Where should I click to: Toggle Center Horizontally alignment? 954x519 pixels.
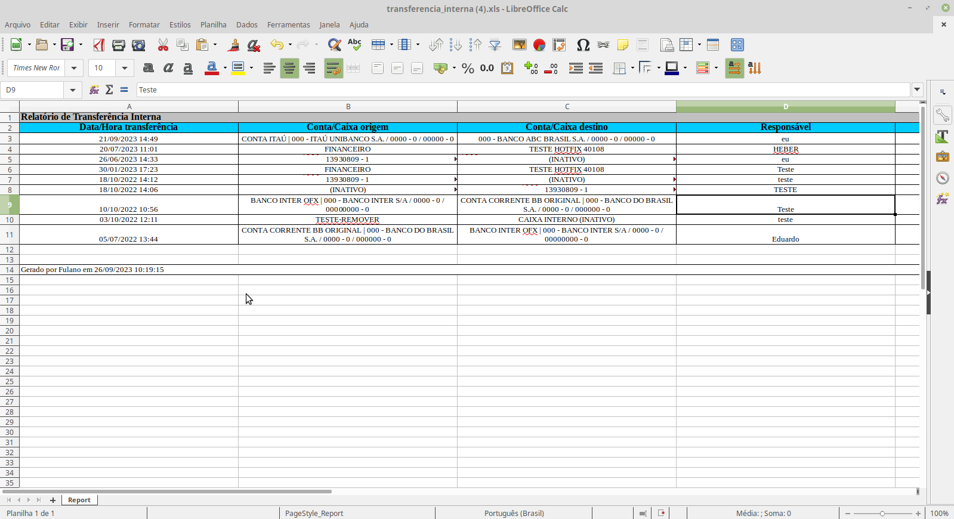(x=289, y=68)
